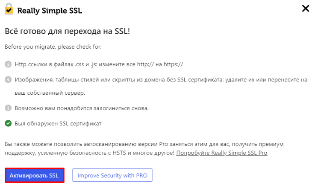Click green checkmark beside SSL сертификат
Image resolution: width=324 pixels, height=186 pixels.
coord(8,124)
